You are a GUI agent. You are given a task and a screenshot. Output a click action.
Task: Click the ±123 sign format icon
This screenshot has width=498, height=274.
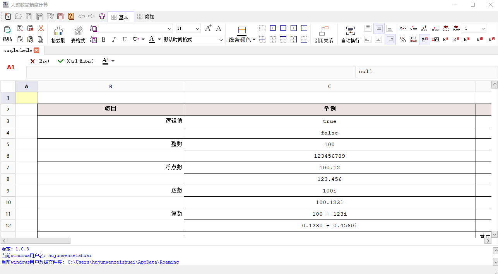point(435,39)
